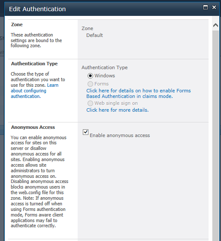Maximize the Edit Authentication dialog

[205, 7]
